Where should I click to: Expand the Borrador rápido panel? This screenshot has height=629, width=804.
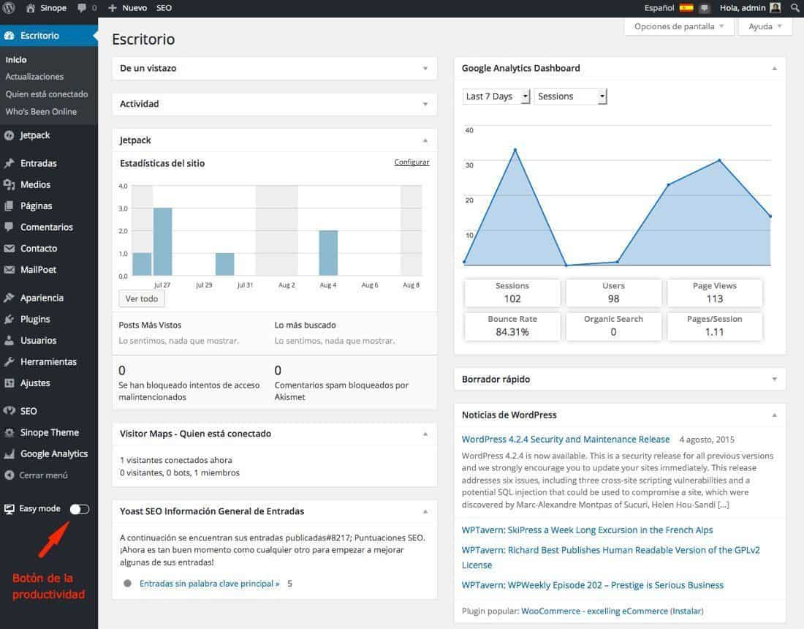[774, 379]
